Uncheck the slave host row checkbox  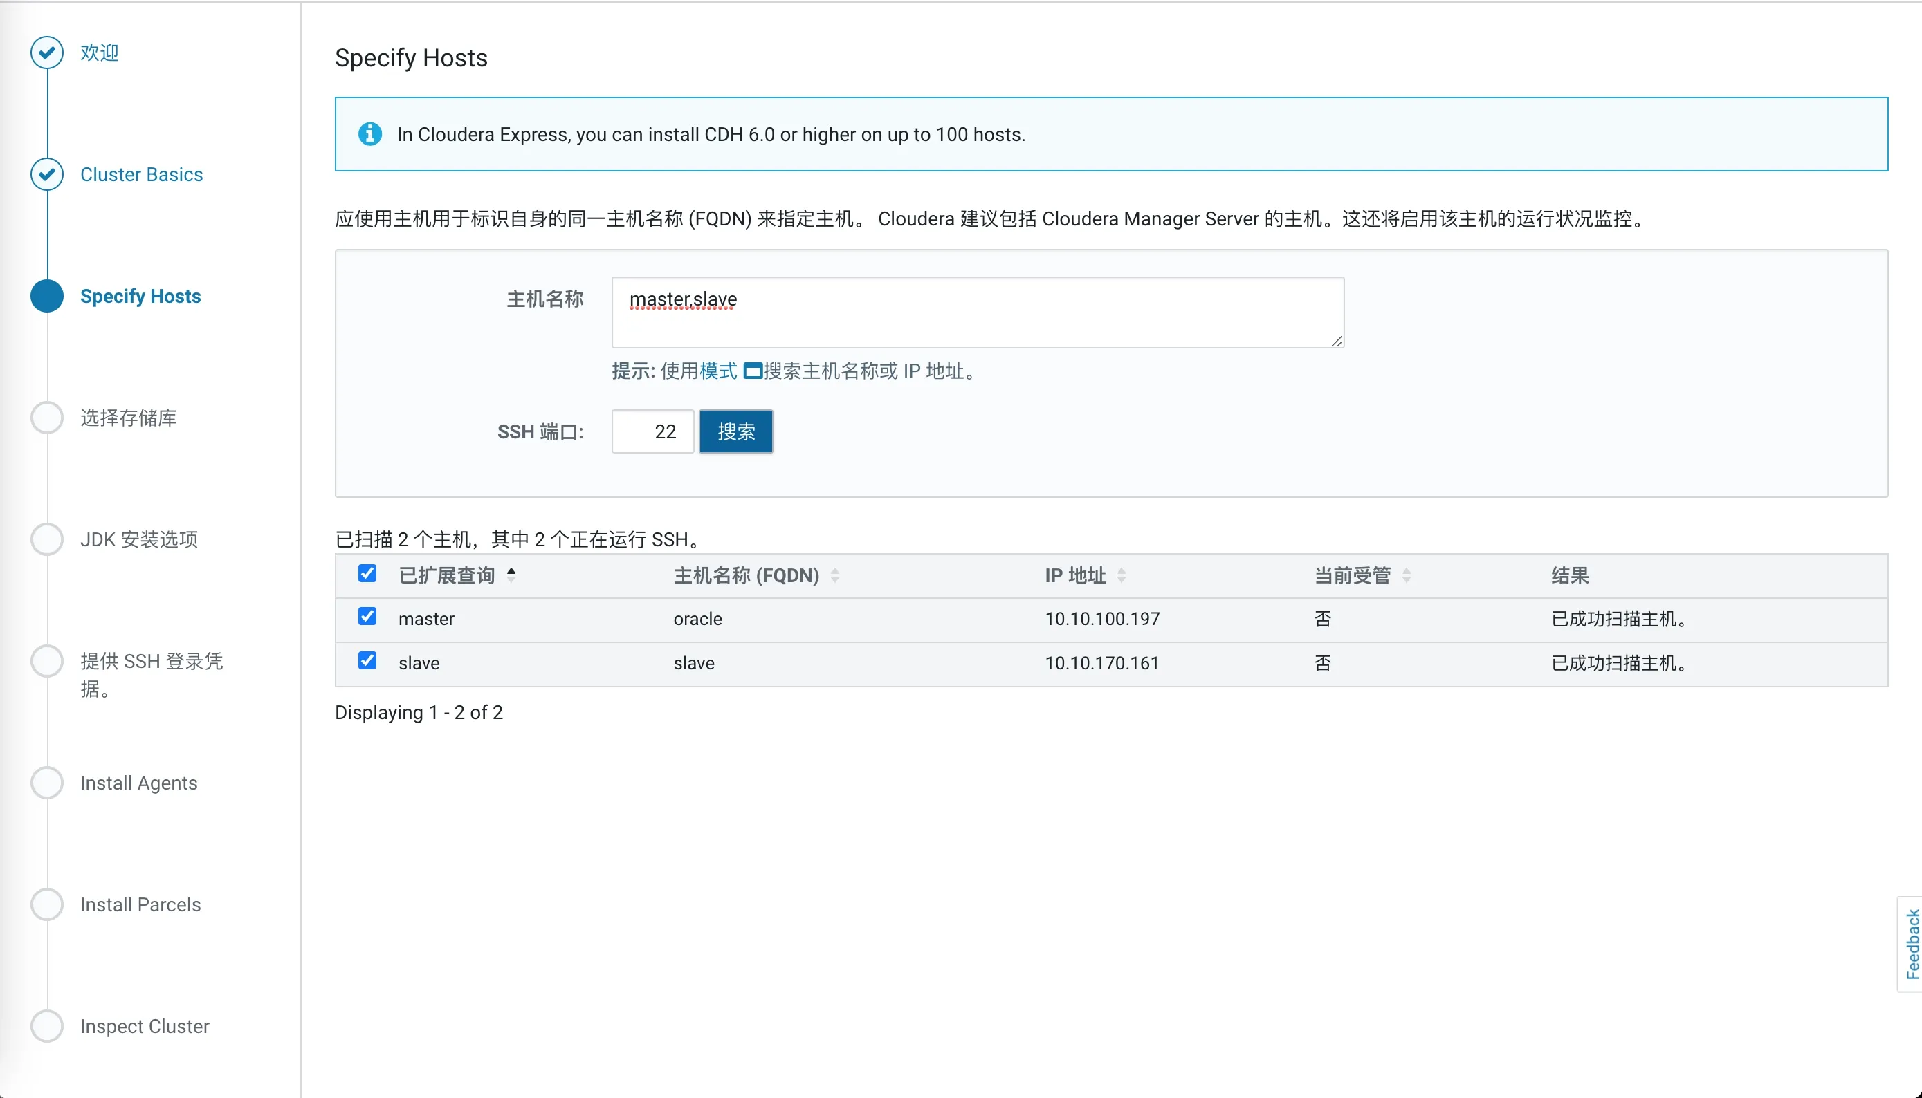coord(367,660)
